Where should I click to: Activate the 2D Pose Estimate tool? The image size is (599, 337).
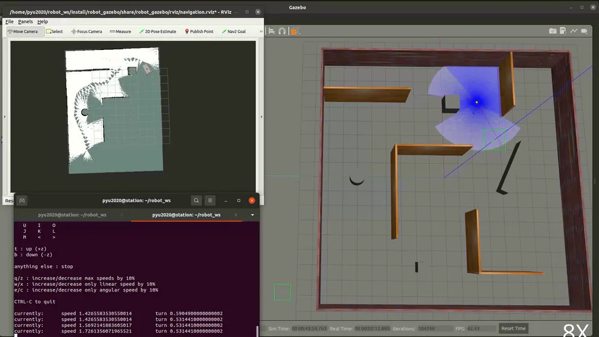pos(158,31)
